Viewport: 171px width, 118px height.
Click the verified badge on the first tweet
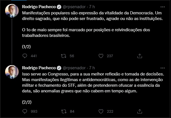pyautogui.click(x=59, y=6)
